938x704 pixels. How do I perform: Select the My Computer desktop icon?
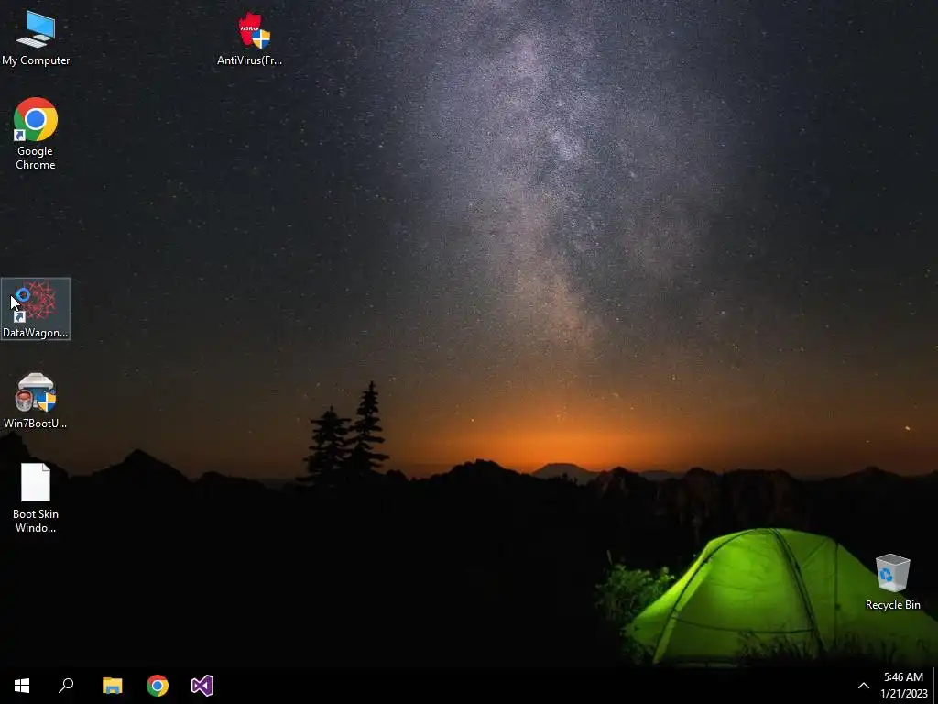36,38
